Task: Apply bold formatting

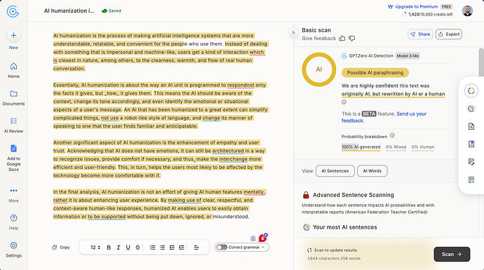Action: [109, 248]
